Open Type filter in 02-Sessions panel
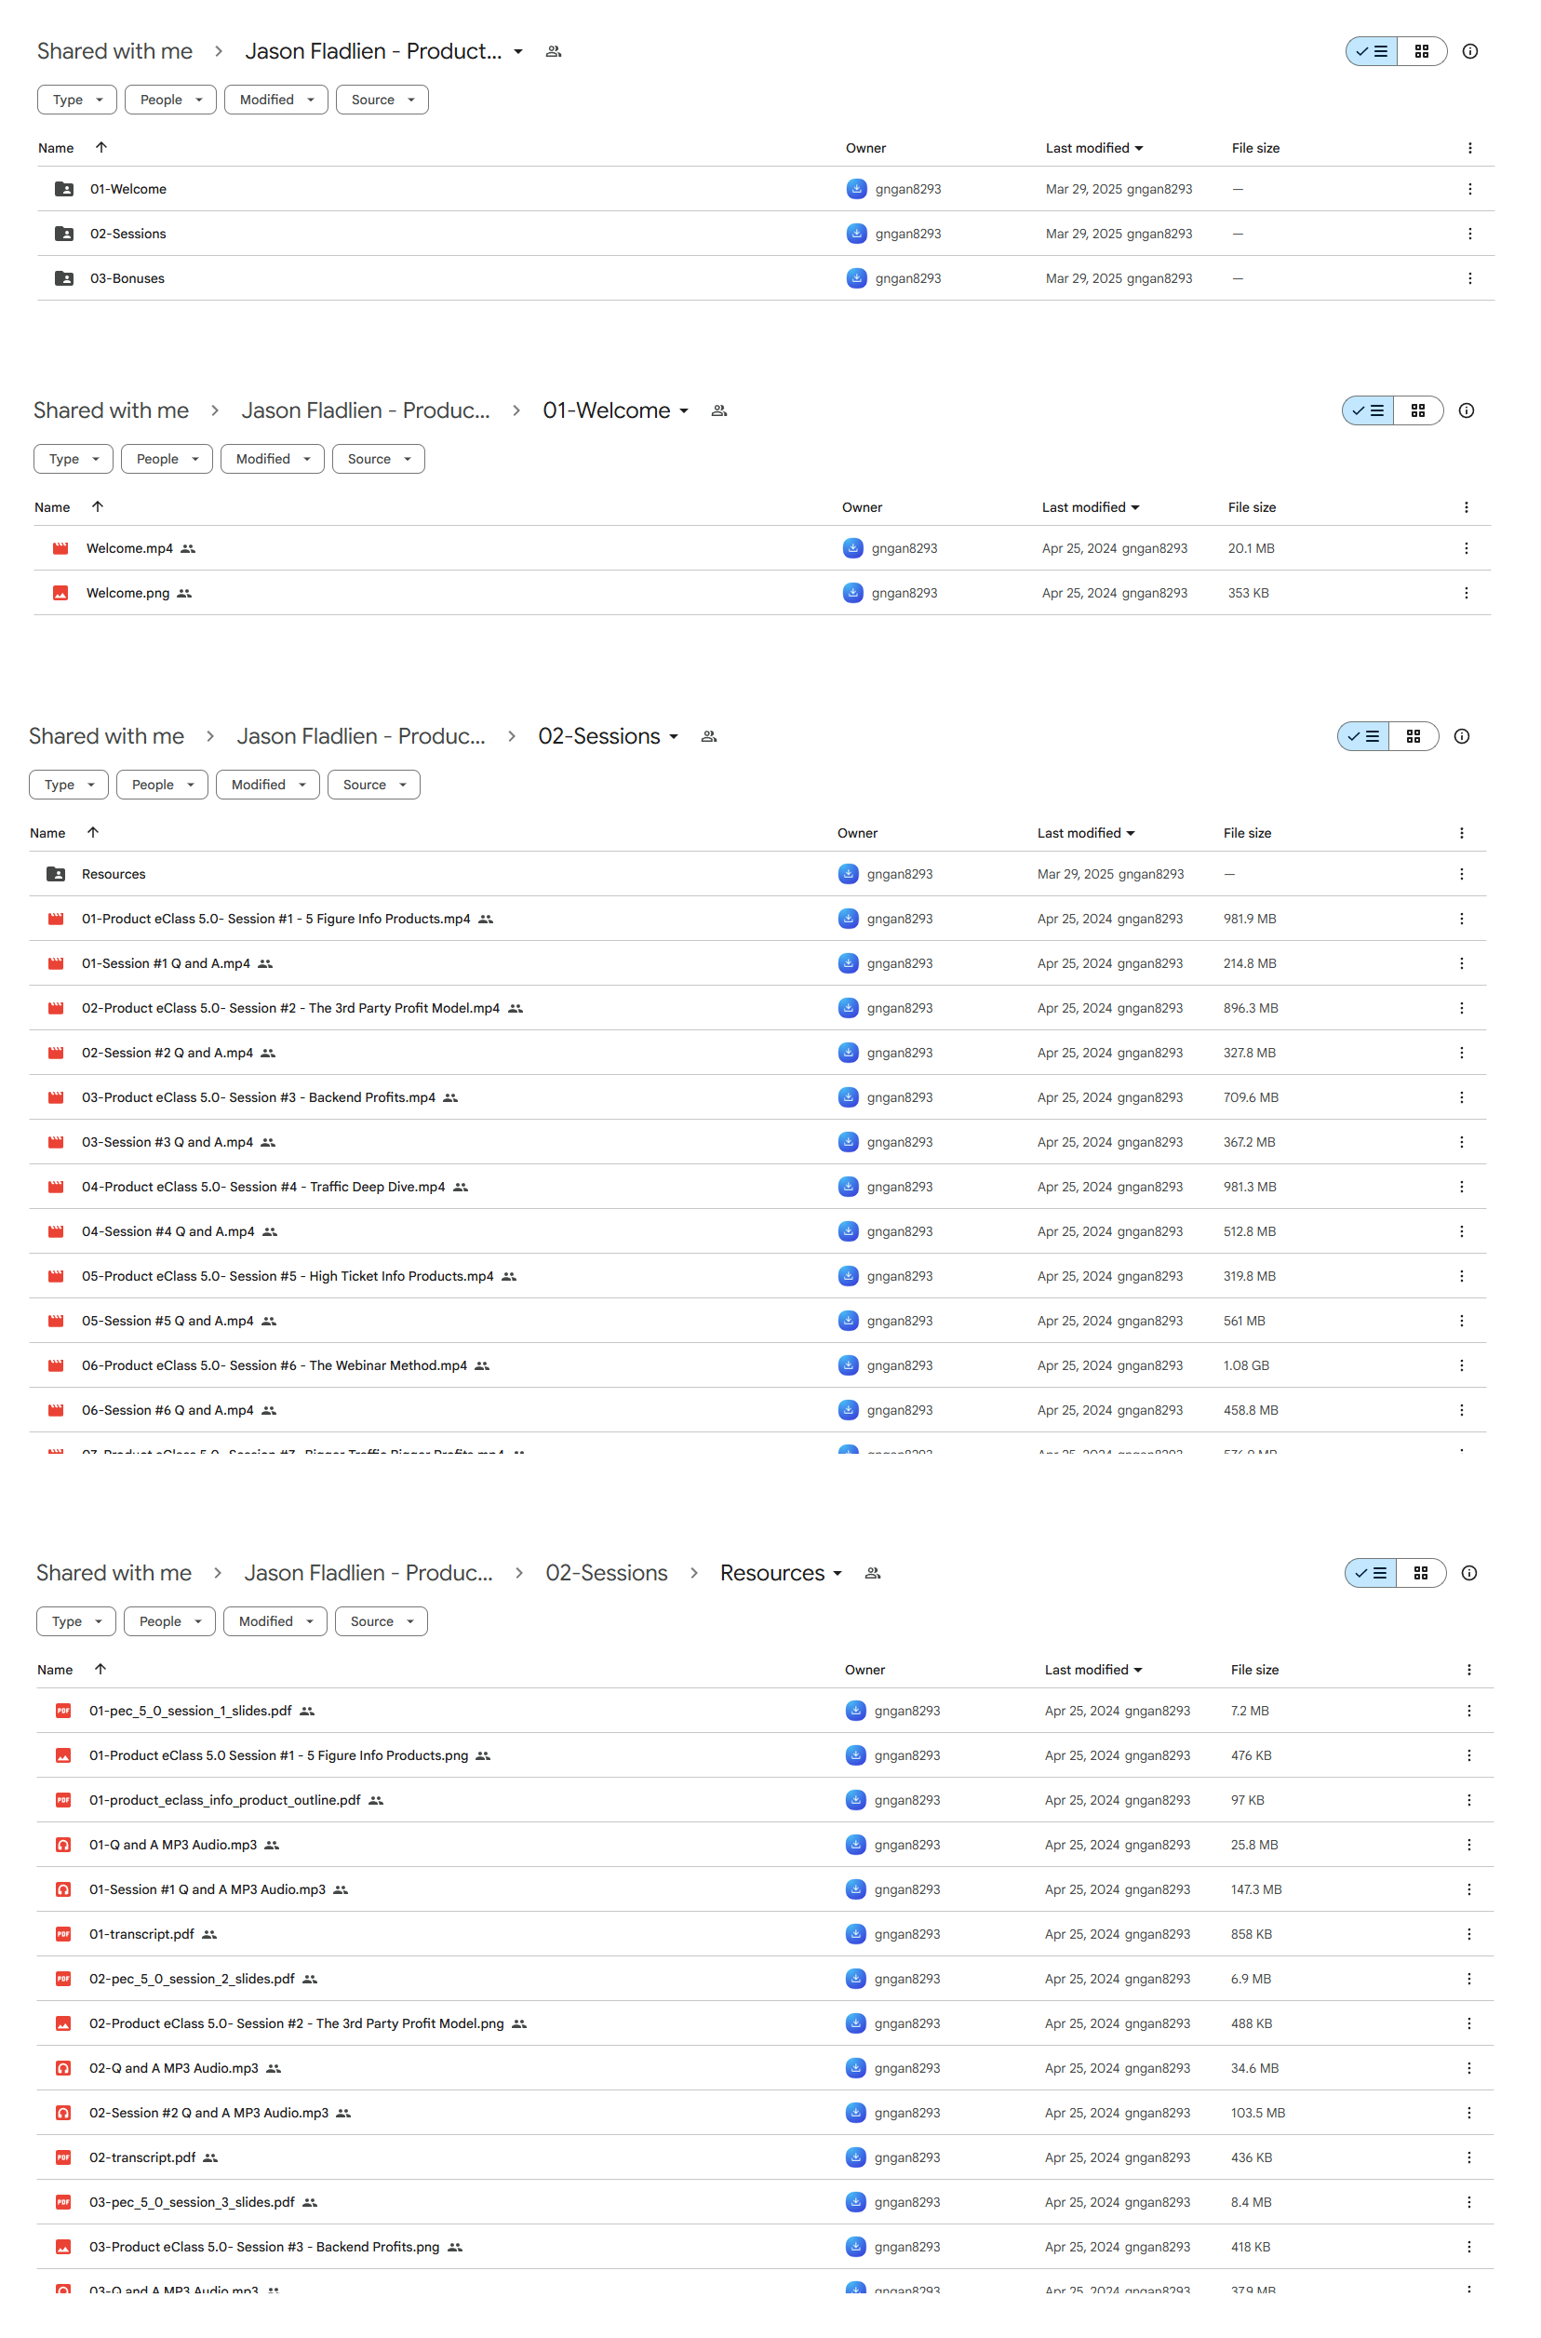This screenshot has width=1541, height=2338. click(69, 785)
